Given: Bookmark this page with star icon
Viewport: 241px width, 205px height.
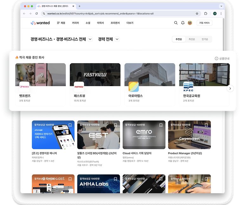Looking at the screenshot, I should pos(197,14).
